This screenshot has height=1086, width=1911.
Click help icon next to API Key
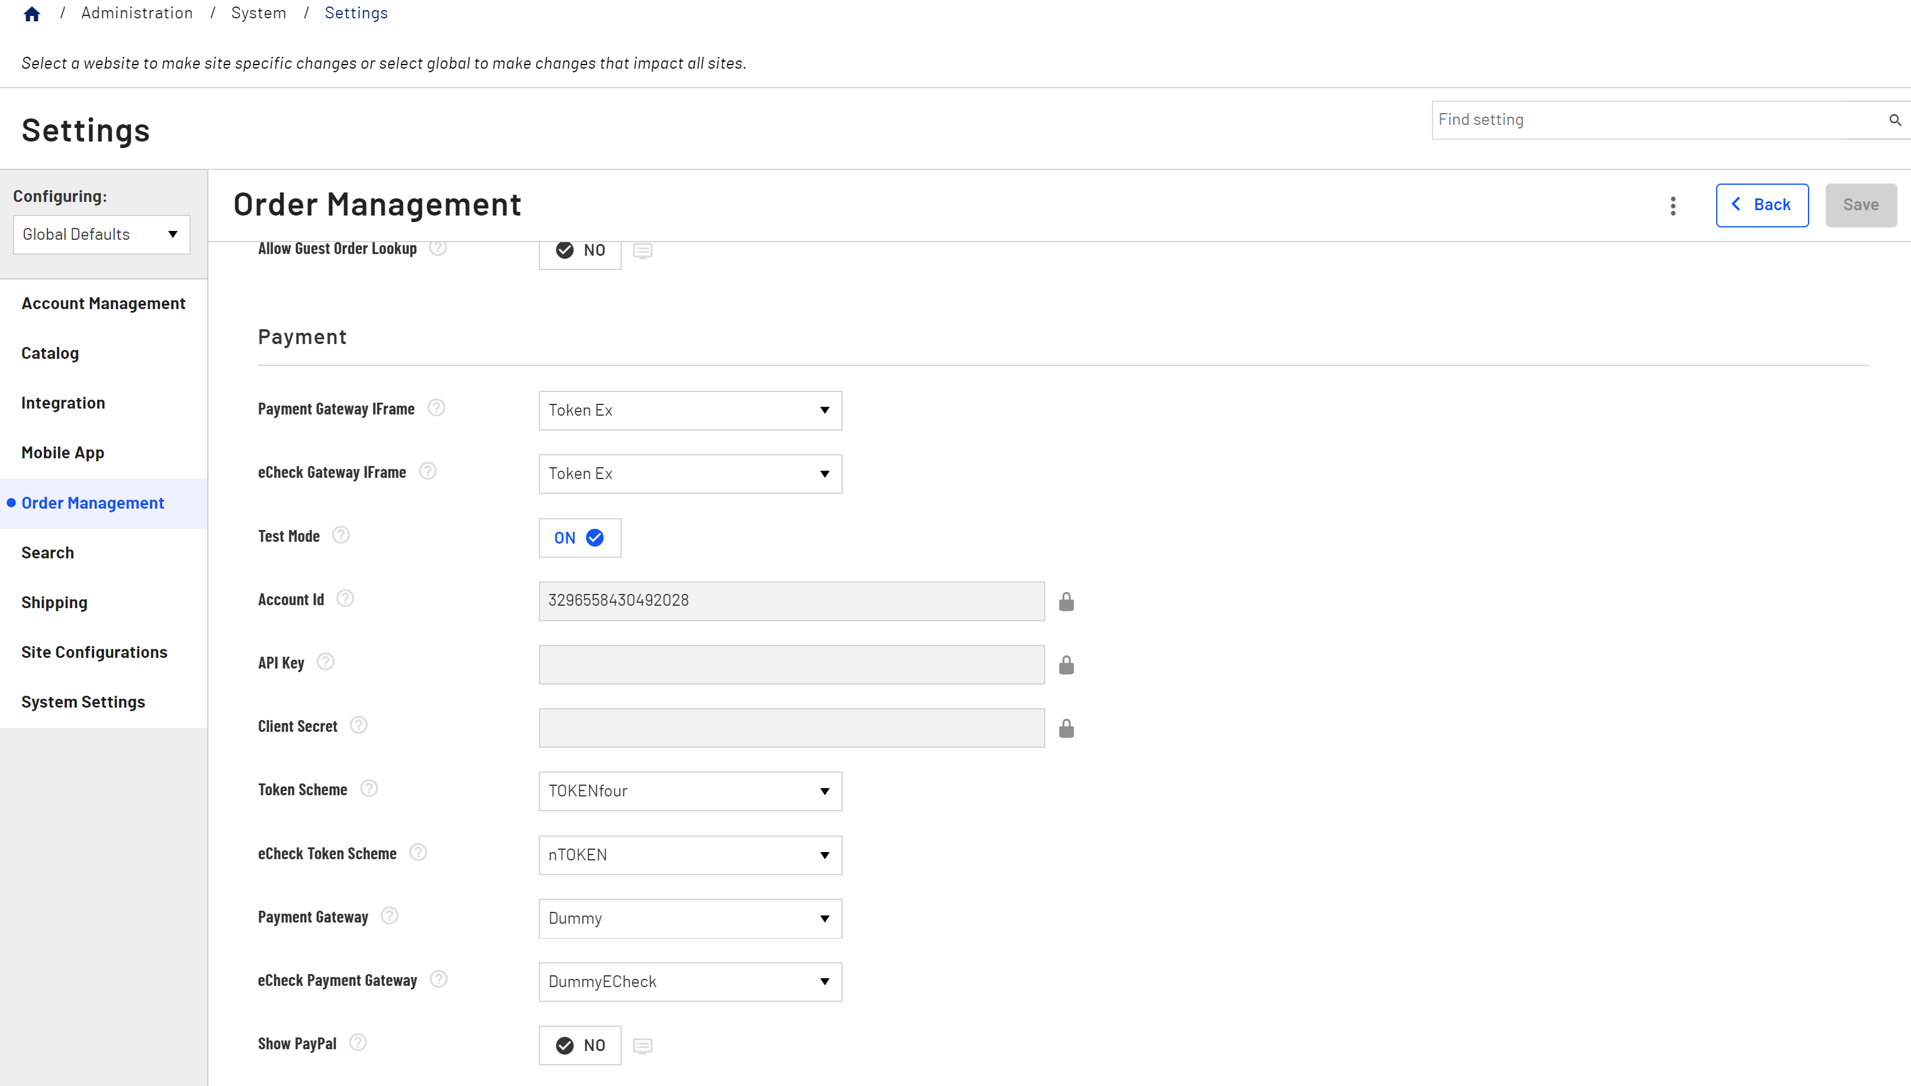point(326,661)
